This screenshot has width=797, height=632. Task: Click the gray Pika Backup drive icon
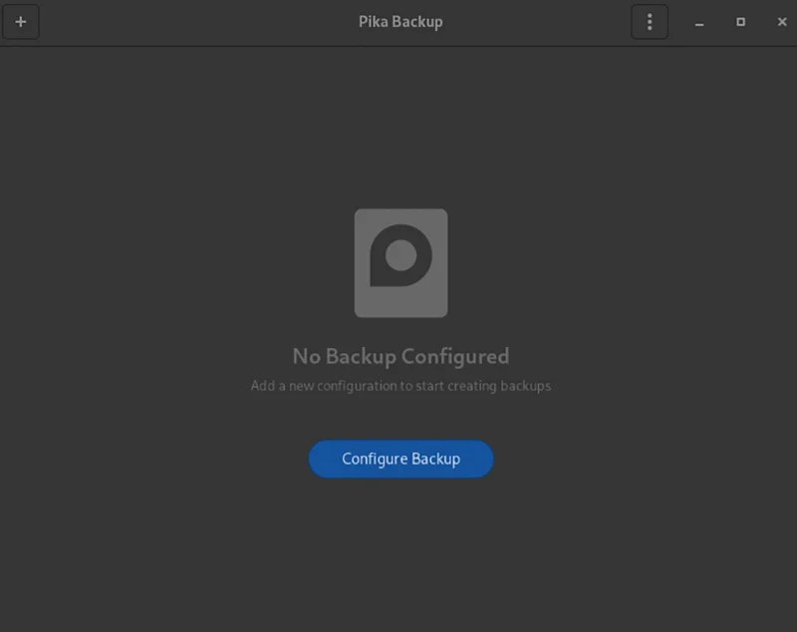coord(401,263)
